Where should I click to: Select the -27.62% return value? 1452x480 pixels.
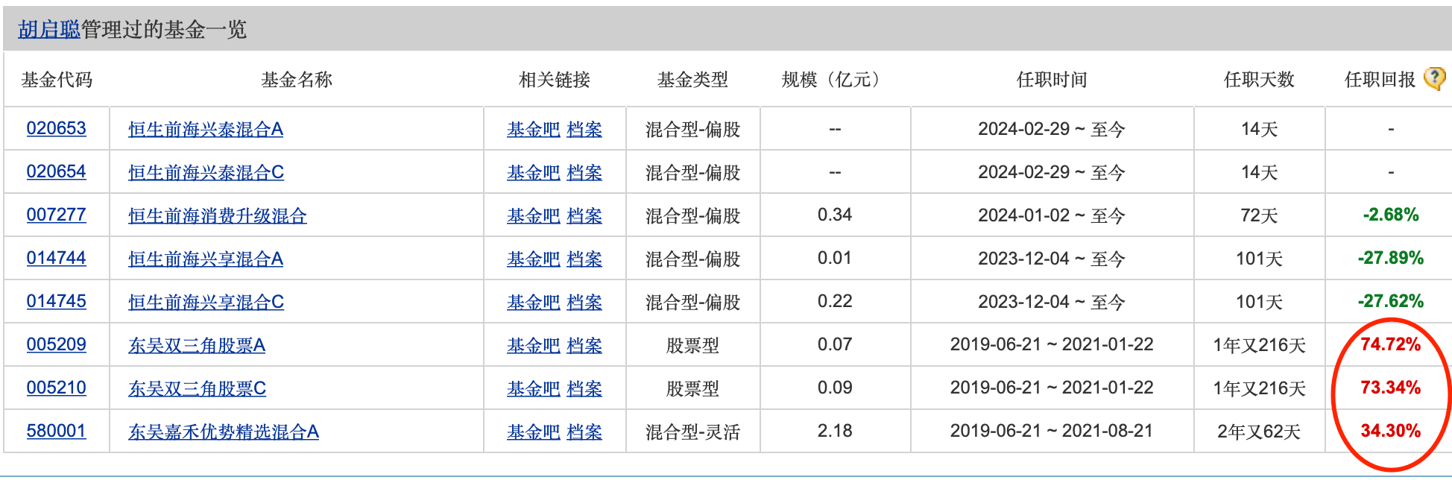(1391, 301)
